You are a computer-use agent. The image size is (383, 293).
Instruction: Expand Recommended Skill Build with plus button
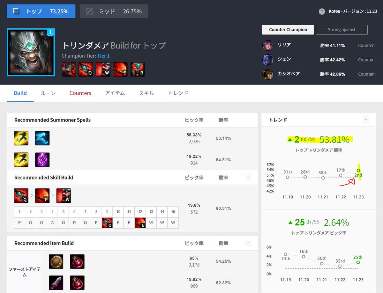pos(248,177)
